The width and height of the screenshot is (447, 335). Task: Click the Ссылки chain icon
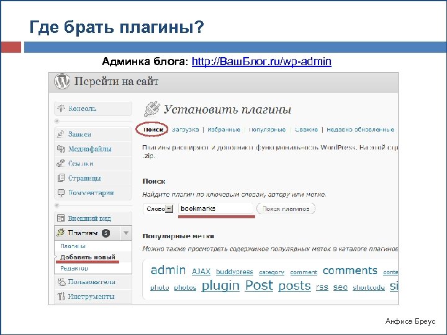61,163
